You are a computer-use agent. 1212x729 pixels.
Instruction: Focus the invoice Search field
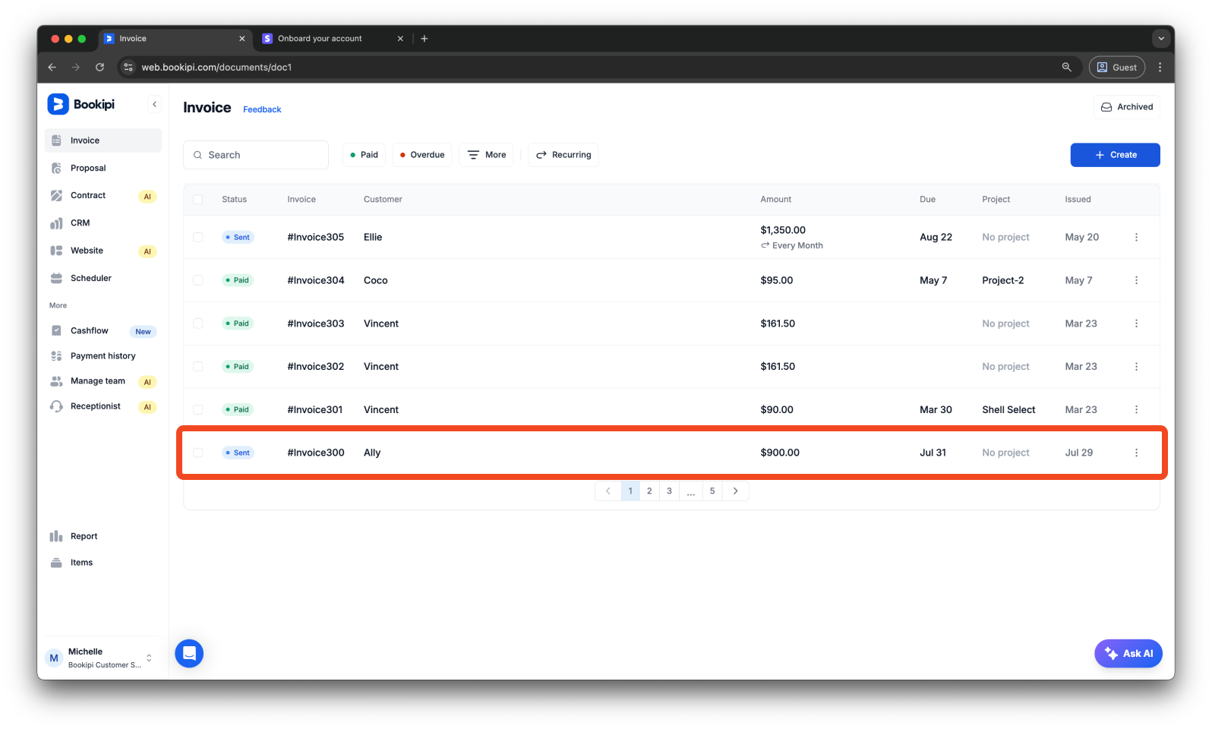[256, 155]
